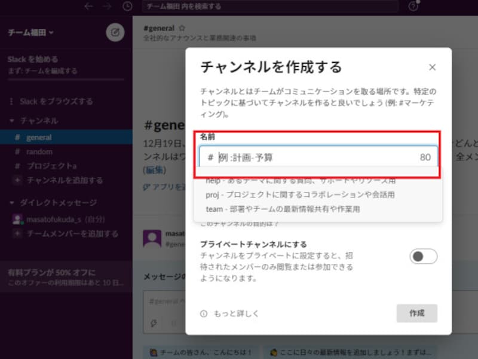Open the help question mark icon
This screenshot has height=359, width=478.
pos(413,6)
